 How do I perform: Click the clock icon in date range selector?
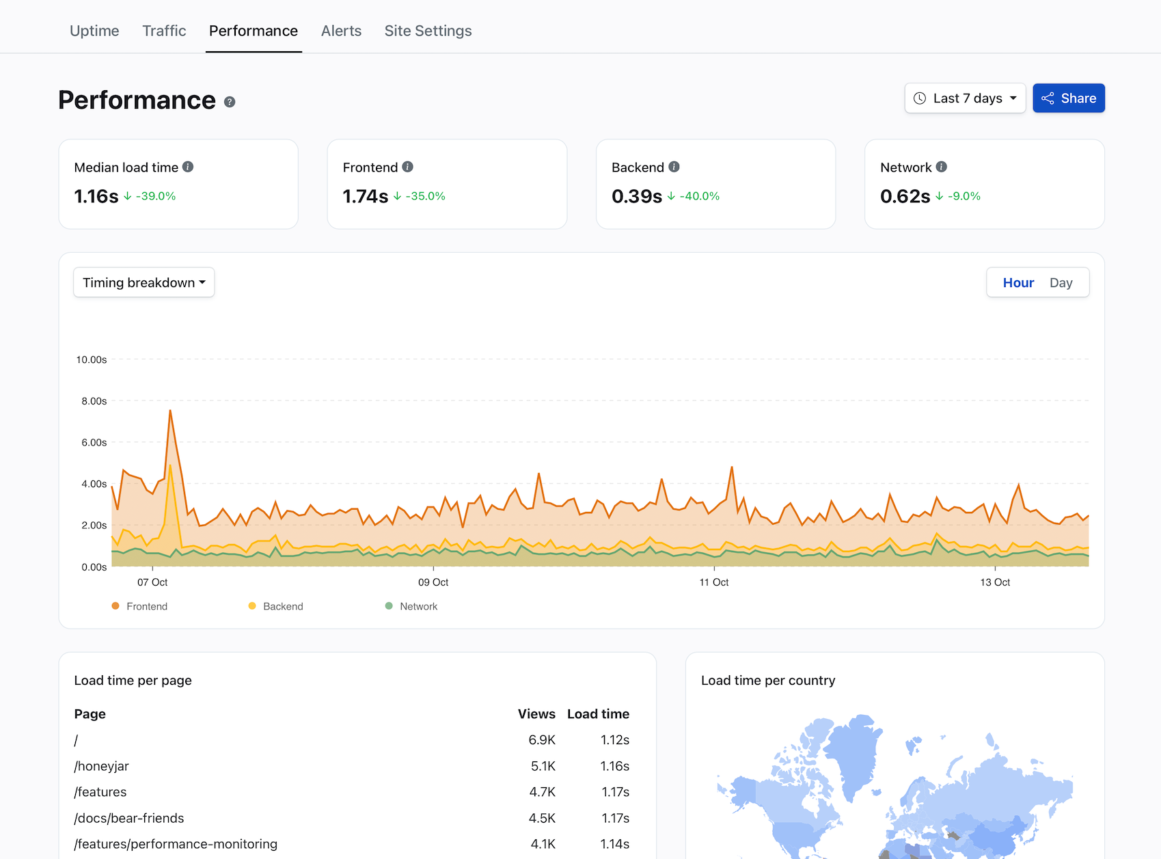click(x=920, y=98)
